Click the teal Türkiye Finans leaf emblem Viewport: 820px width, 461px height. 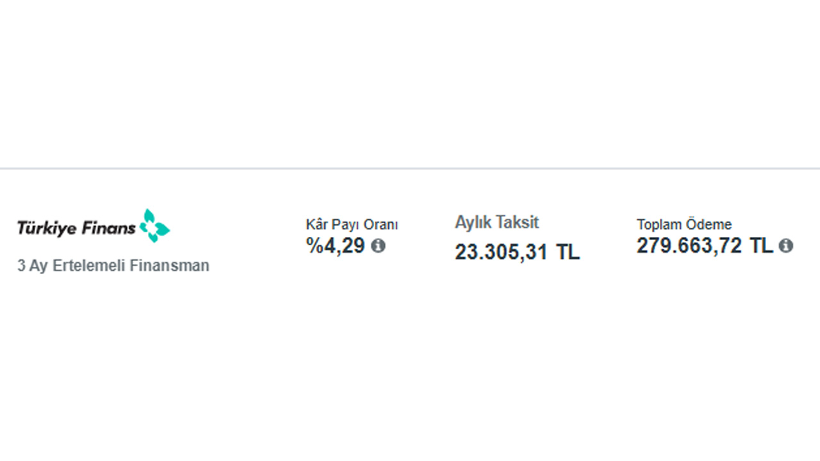point(155,225)
